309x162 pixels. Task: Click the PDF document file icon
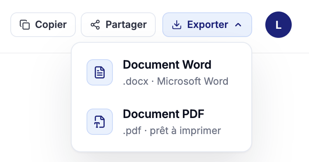point(100,122)
